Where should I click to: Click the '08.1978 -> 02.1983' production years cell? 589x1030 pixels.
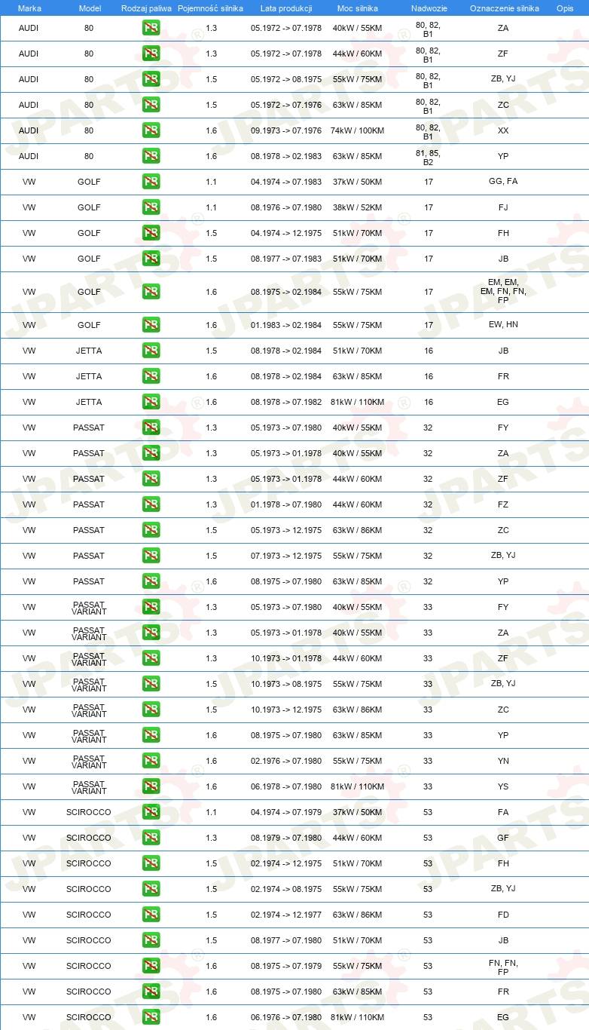click(286, 156)
